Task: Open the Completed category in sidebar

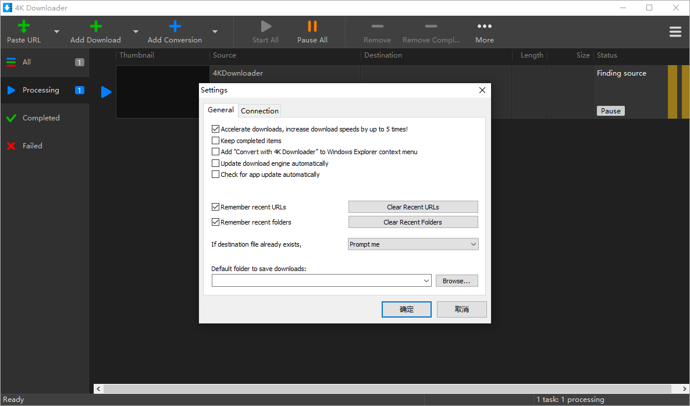Action: pos(11,117)
